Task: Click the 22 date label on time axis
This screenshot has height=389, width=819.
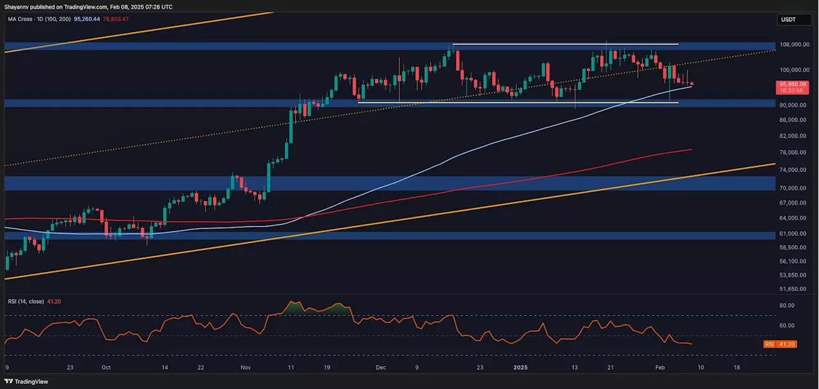Action: 202,368
